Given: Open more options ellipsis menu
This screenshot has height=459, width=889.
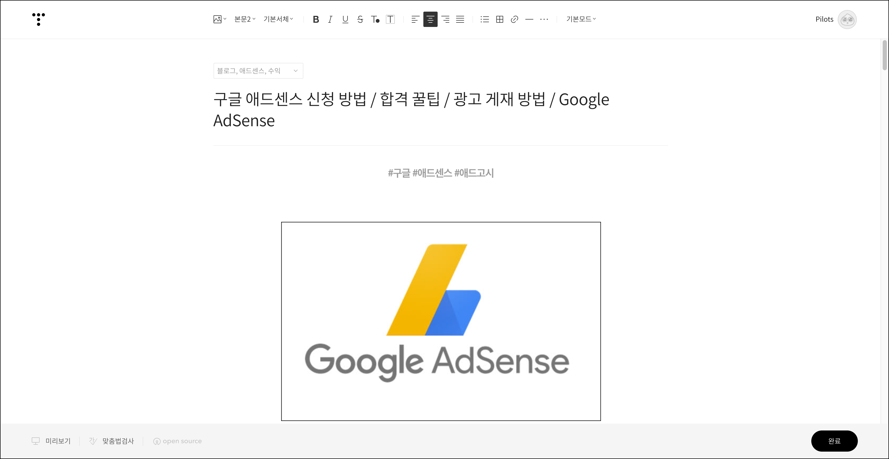Looking at the screenshot, I should pos(544,19).
